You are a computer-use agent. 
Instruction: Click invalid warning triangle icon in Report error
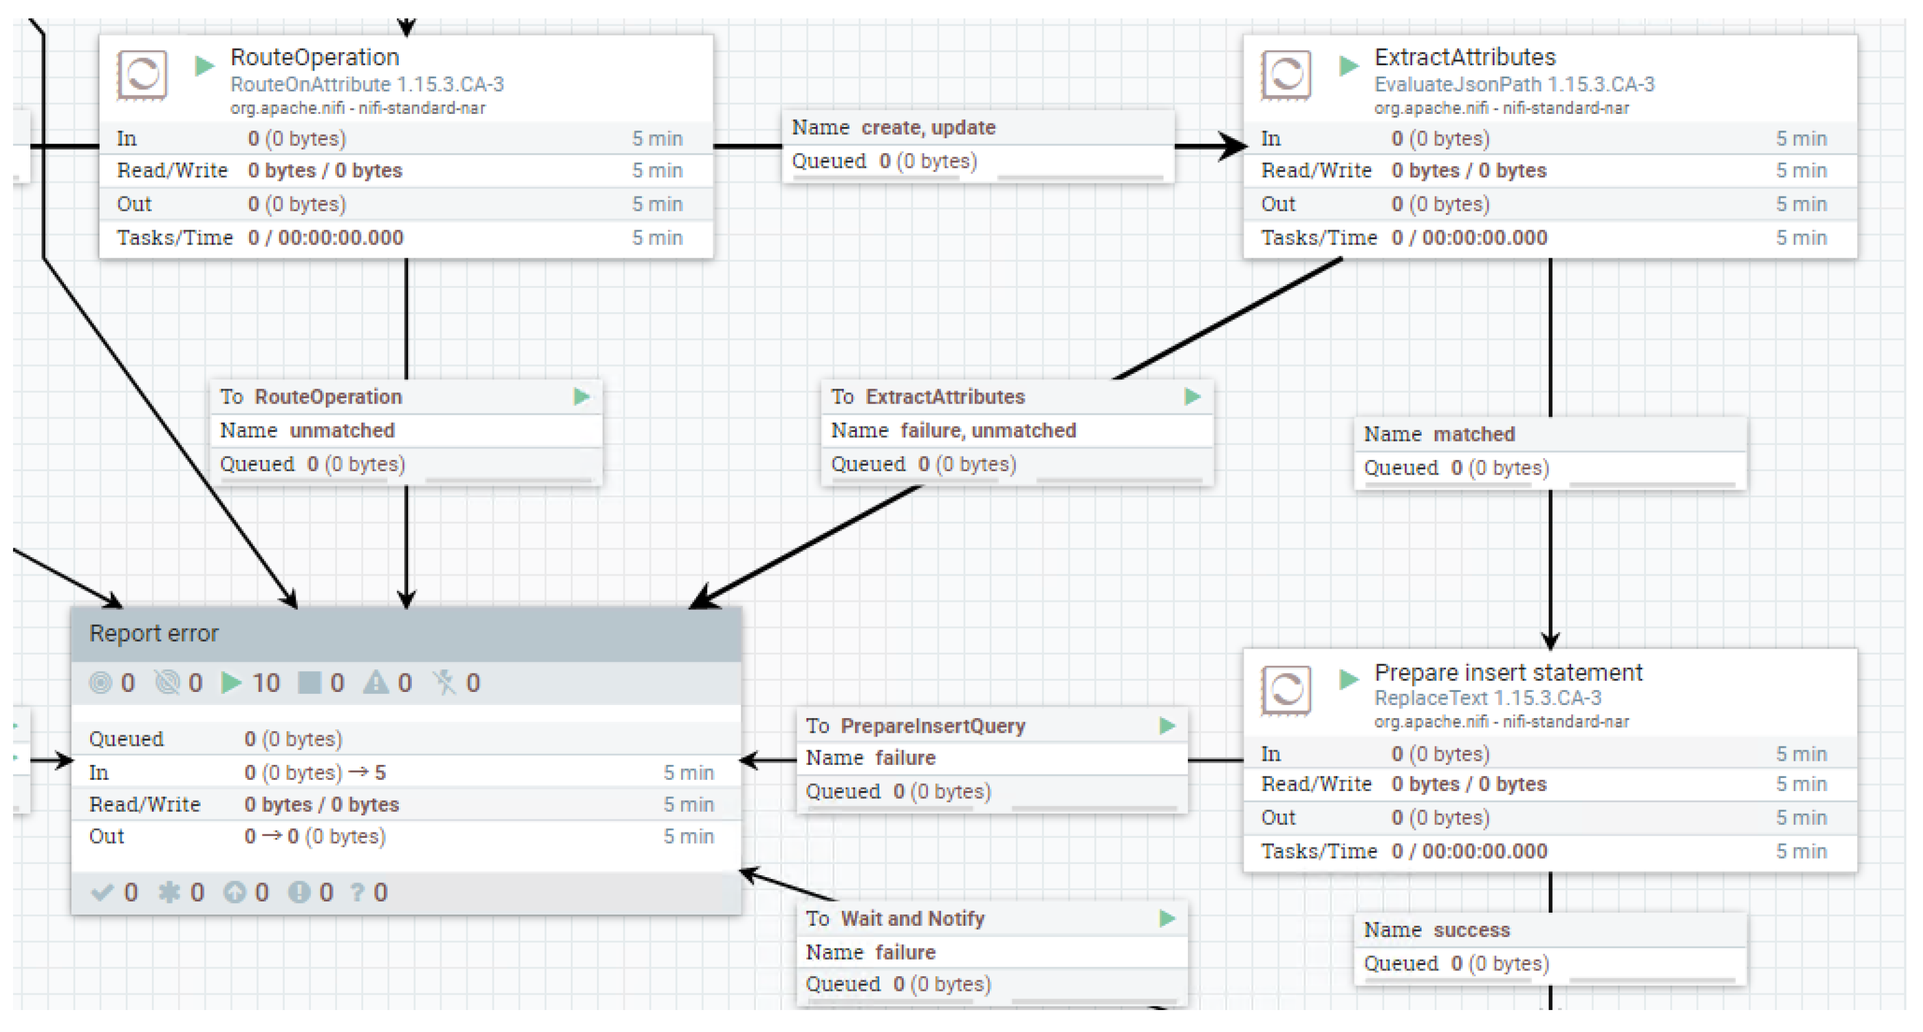pos(376,682)
